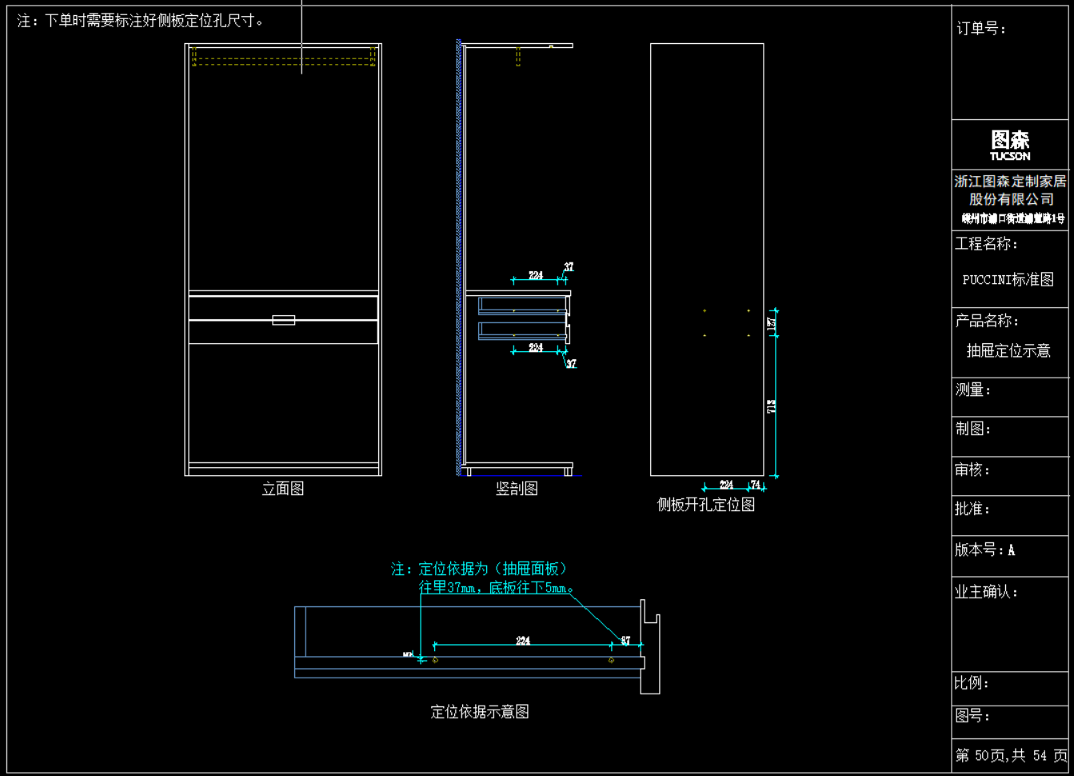The height and width of the screenshot is (776, 1074).
Task: Select the PUCCINI标准图 project name text
Action: pyautogui.click(x=1008, y=279)
